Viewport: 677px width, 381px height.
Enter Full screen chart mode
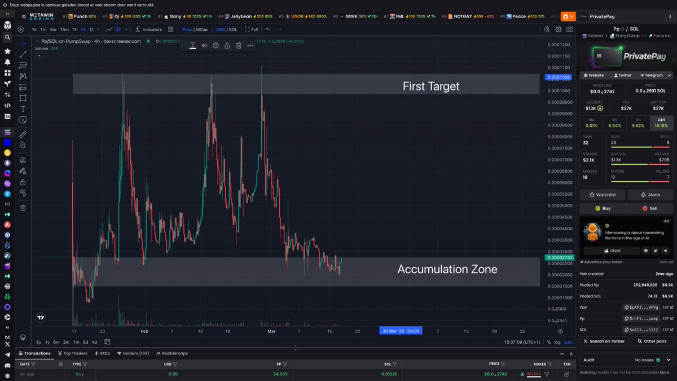click(x=252, y=29)
